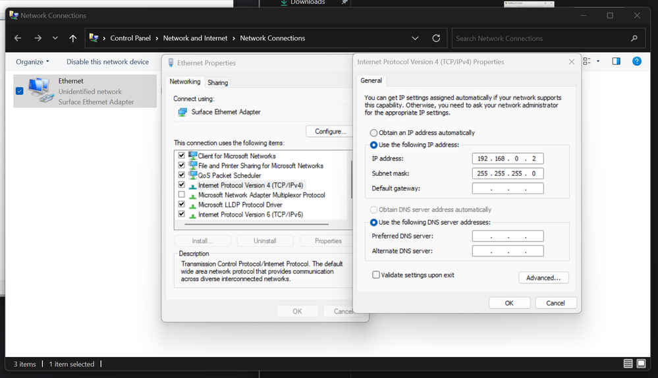Click the Back navigation arrow

click(x=18, y=38)
